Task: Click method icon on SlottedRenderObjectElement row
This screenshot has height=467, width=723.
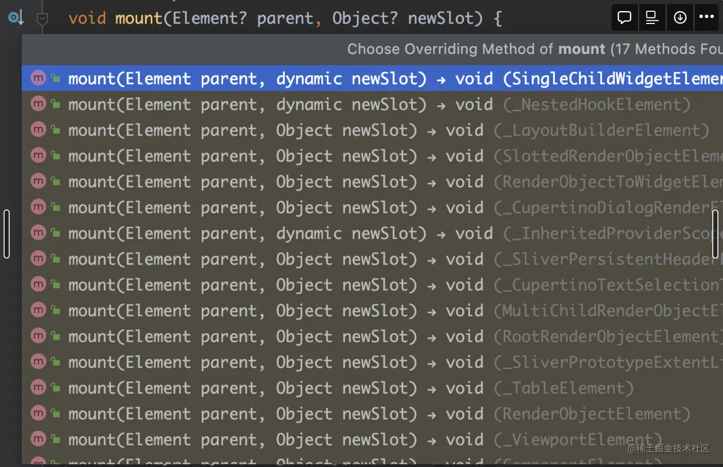Action: tap(38, 155)
